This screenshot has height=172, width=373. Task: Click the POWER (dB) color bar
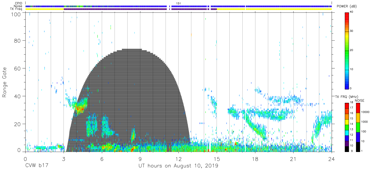coord(347,50)
